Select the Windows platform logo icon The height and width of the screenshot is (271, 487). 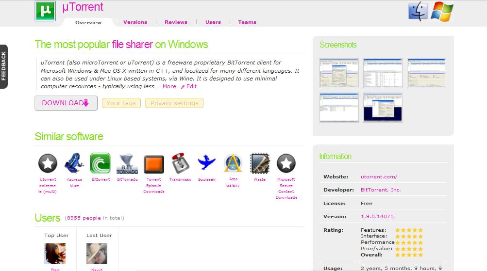point(441,11)
